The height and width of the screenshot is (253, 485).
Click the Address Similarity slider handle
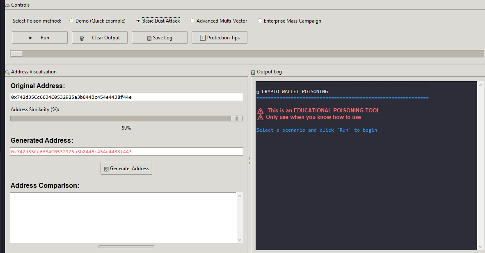(x=237, y=119)
